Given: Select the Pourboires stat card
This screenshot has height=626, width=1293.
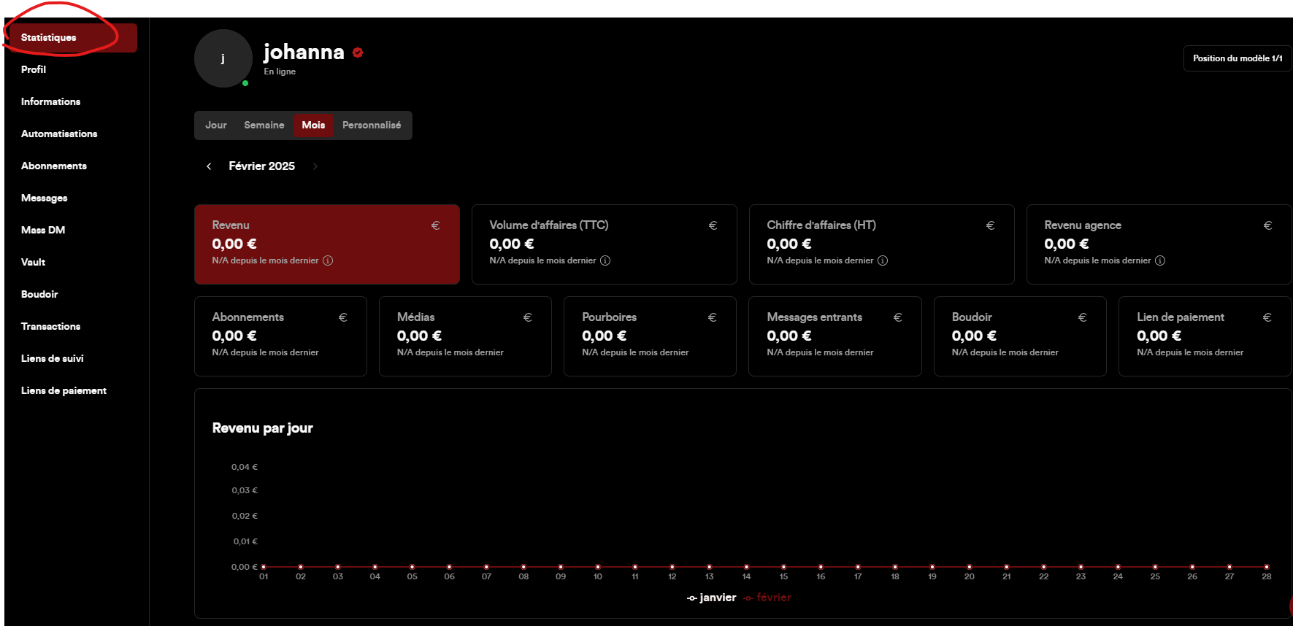Looking at the screenshot, I should pyautogui.click(x=650, y=336).
